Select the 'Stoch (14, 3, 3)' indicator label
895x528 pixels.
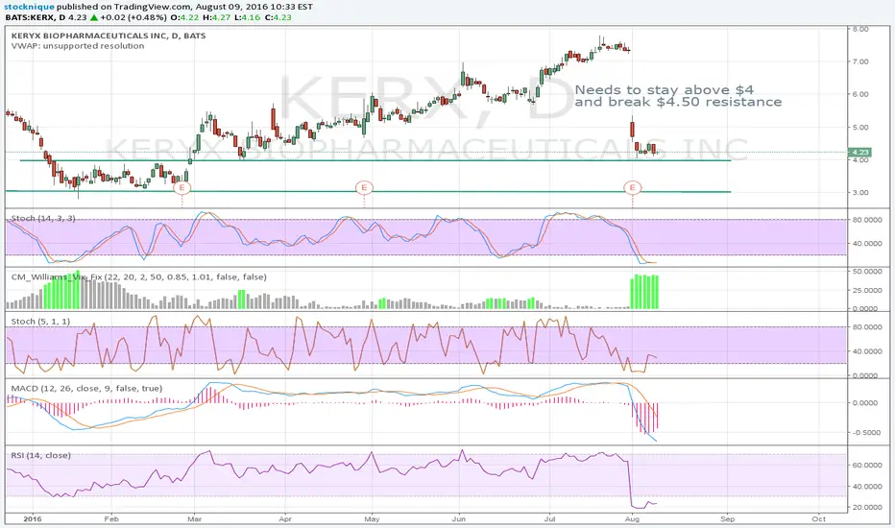tap(43, 218)
